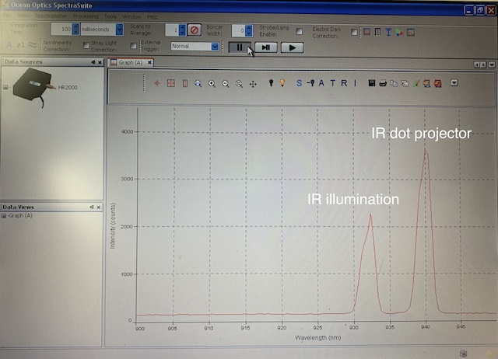Click the copy graph image icon
Viewport: 498px width, 359px height.
[x=405, y=83]
